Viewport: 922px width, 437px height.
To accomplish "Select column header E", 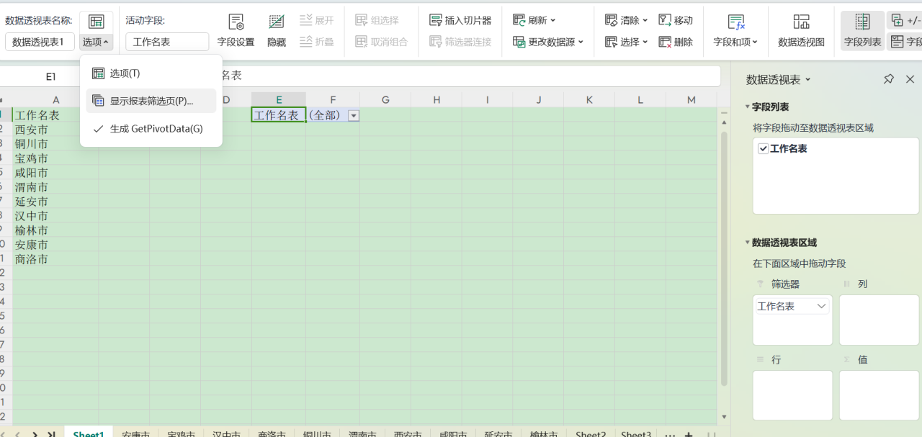I will (x=279, y=99).
